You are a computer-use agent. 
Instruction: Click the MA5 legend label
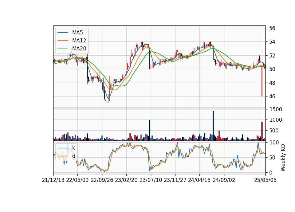click(x=77, y=33)
